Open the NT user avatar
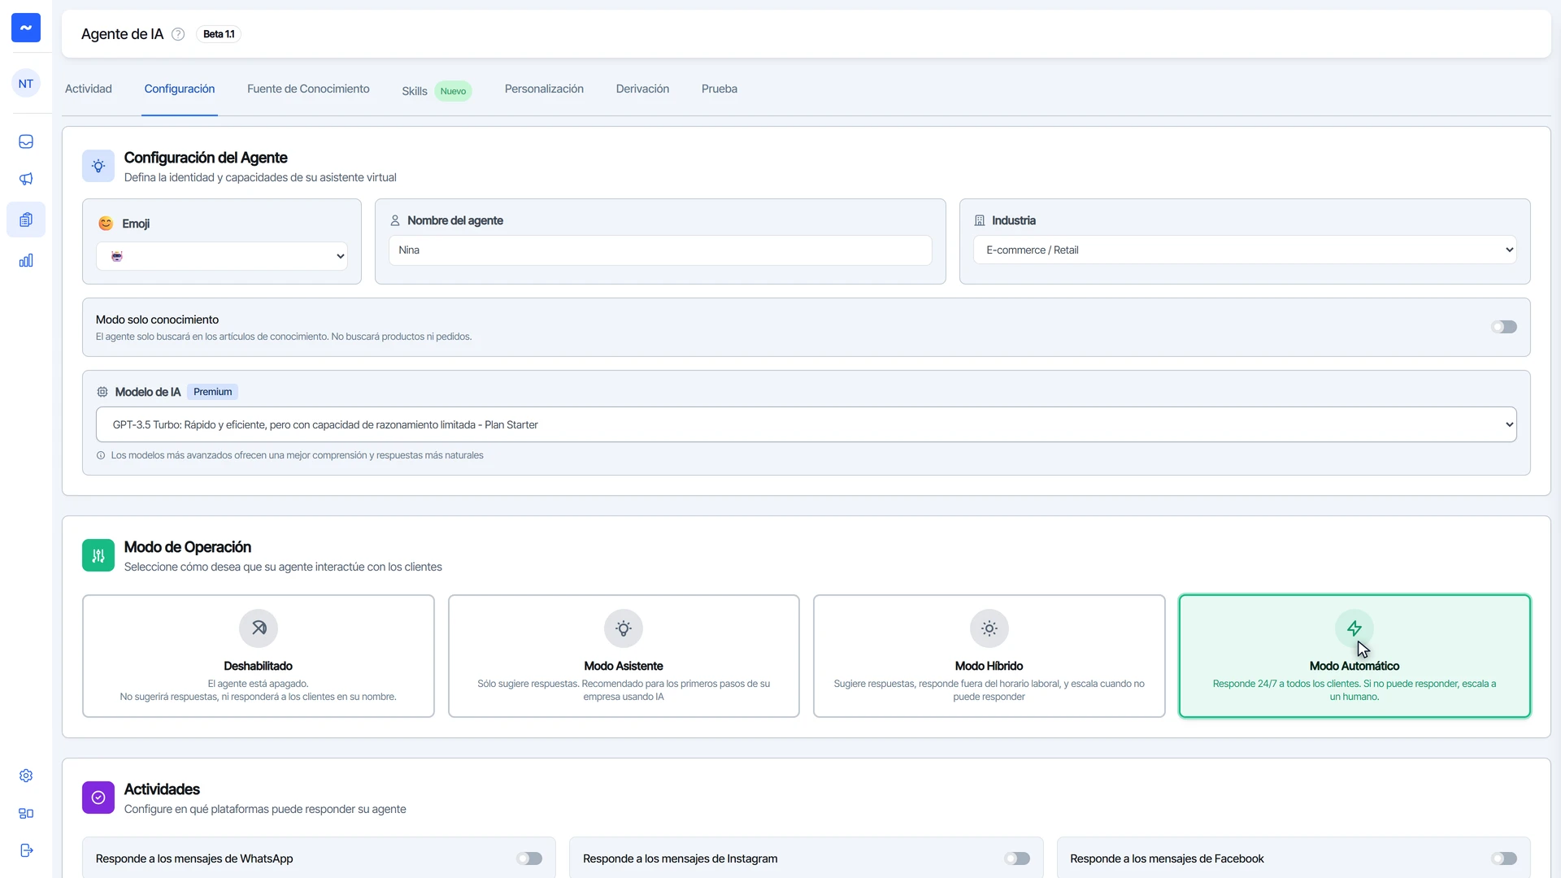Screen dimensions: 1561x878 click(x=26, y=84)
